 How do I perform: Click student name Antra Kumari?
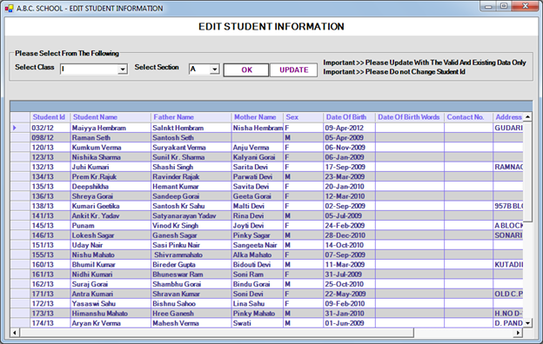(x=111, y=294)
